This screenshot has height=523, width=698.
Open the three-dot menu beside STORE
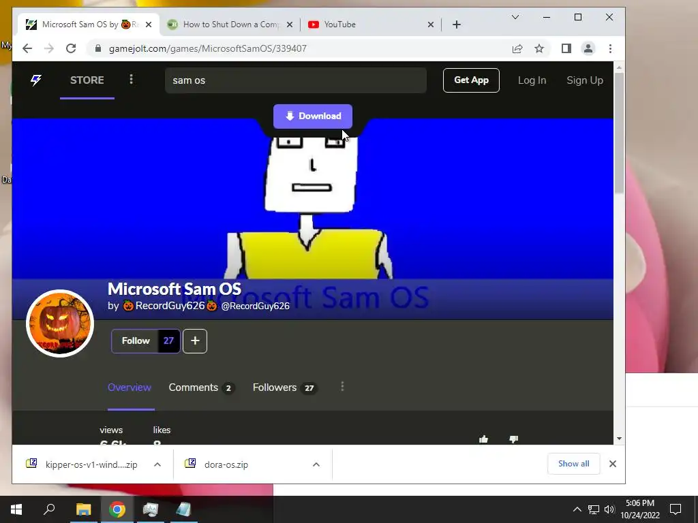point(131,79)
